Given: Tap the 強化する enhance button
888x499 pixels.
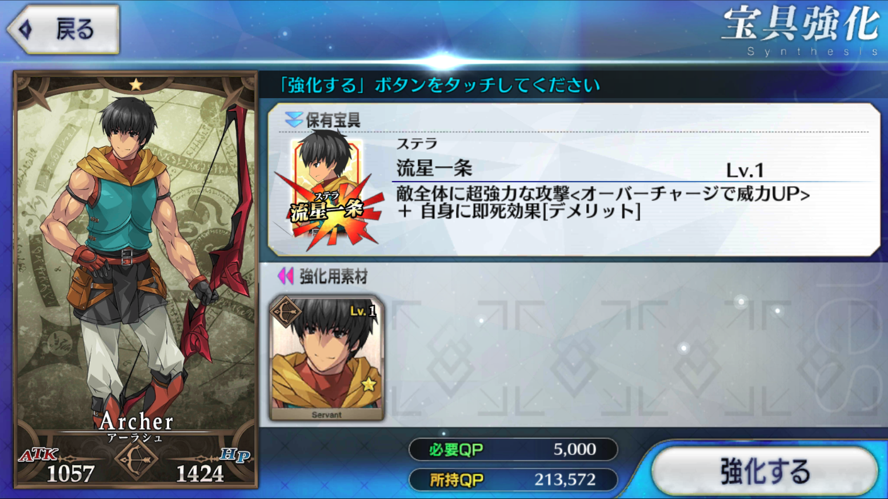Looking at the screenshot, I should coord(765,472).
